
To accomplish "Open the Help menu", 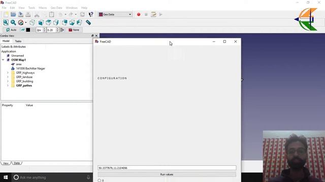I will (x=84, y=8).
